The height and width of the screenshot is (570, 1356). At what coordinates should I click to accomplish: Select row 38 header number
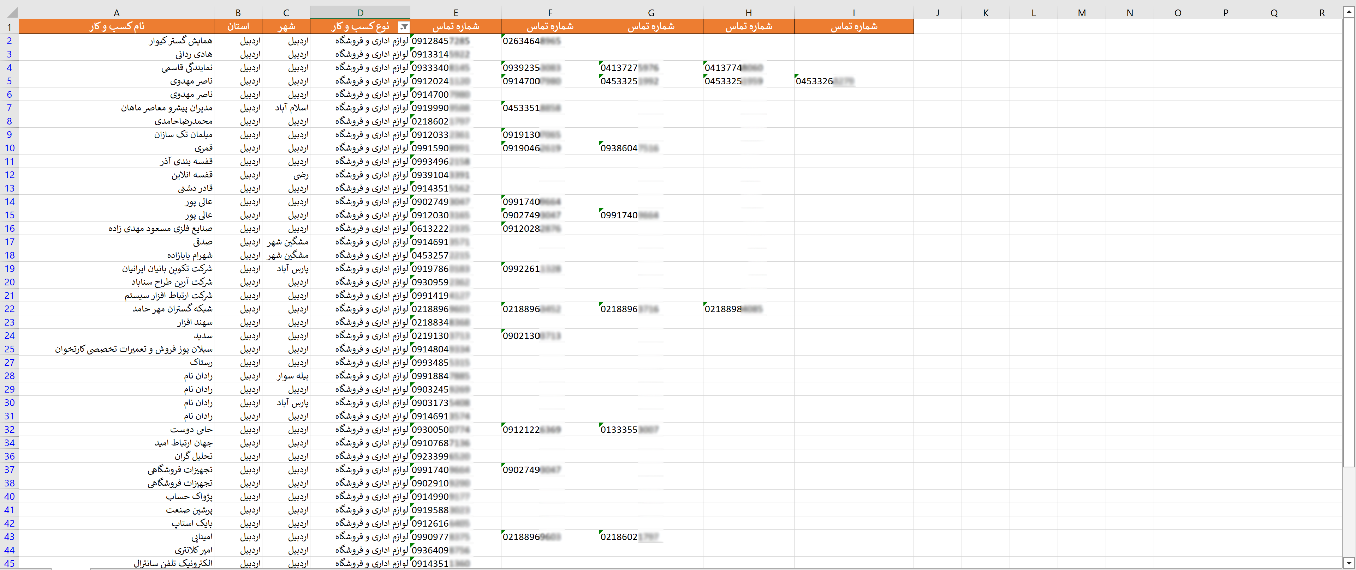click(10, 483)
